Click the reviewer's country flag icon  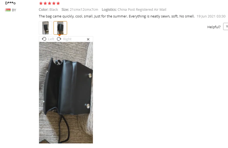pos(8,10)
